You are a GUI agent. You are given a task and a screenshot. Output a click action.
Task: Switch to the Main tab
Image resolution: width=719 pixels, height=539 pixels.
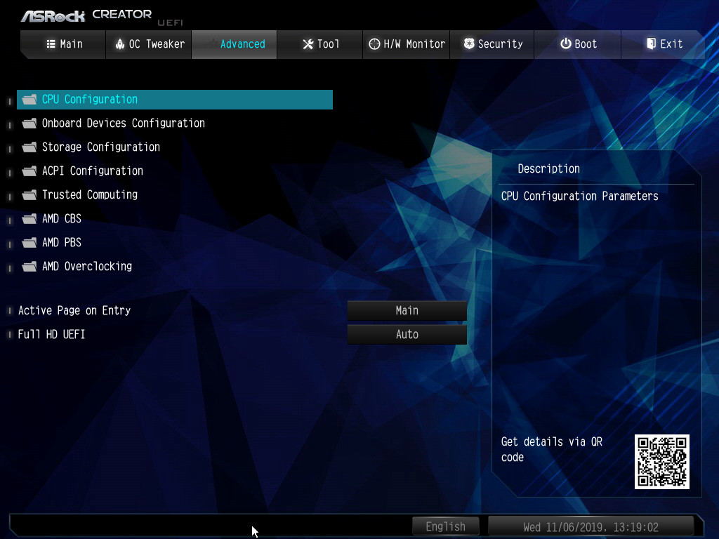64,44
